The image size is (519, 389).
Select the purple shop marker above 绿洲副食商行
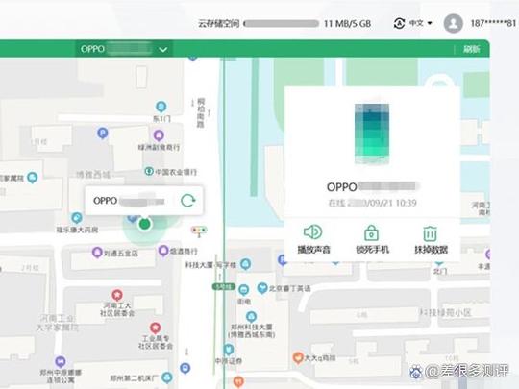(x=159, y=135)
